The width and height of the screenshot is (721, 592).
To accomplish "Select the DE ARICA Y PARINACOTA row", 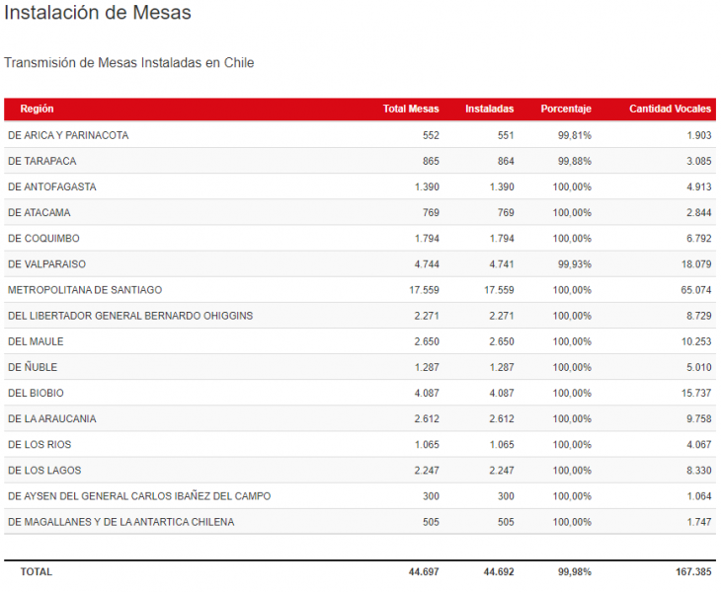I will pyautogui.click(x=68, y=135).
